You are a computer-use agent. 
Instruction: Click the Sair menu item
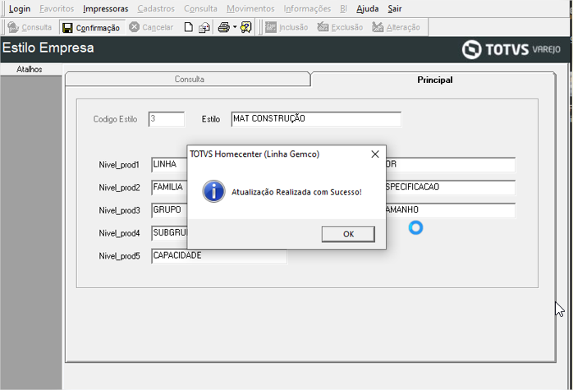[x=395, y=8]
